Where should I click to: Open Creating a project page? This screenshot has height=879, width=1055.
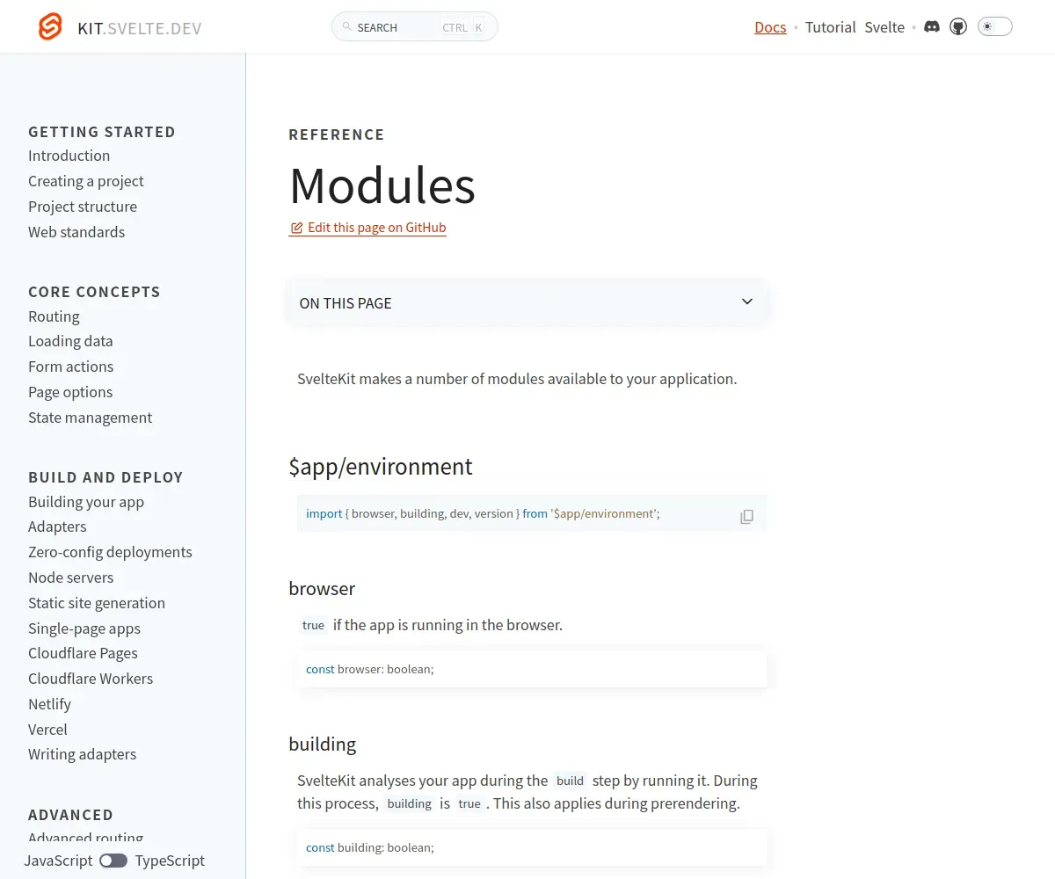click(86, 181)
